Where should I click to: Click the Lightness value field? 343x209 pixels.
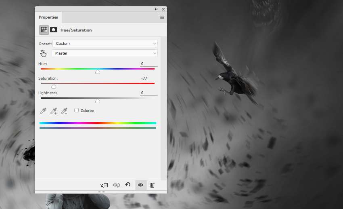148,93
